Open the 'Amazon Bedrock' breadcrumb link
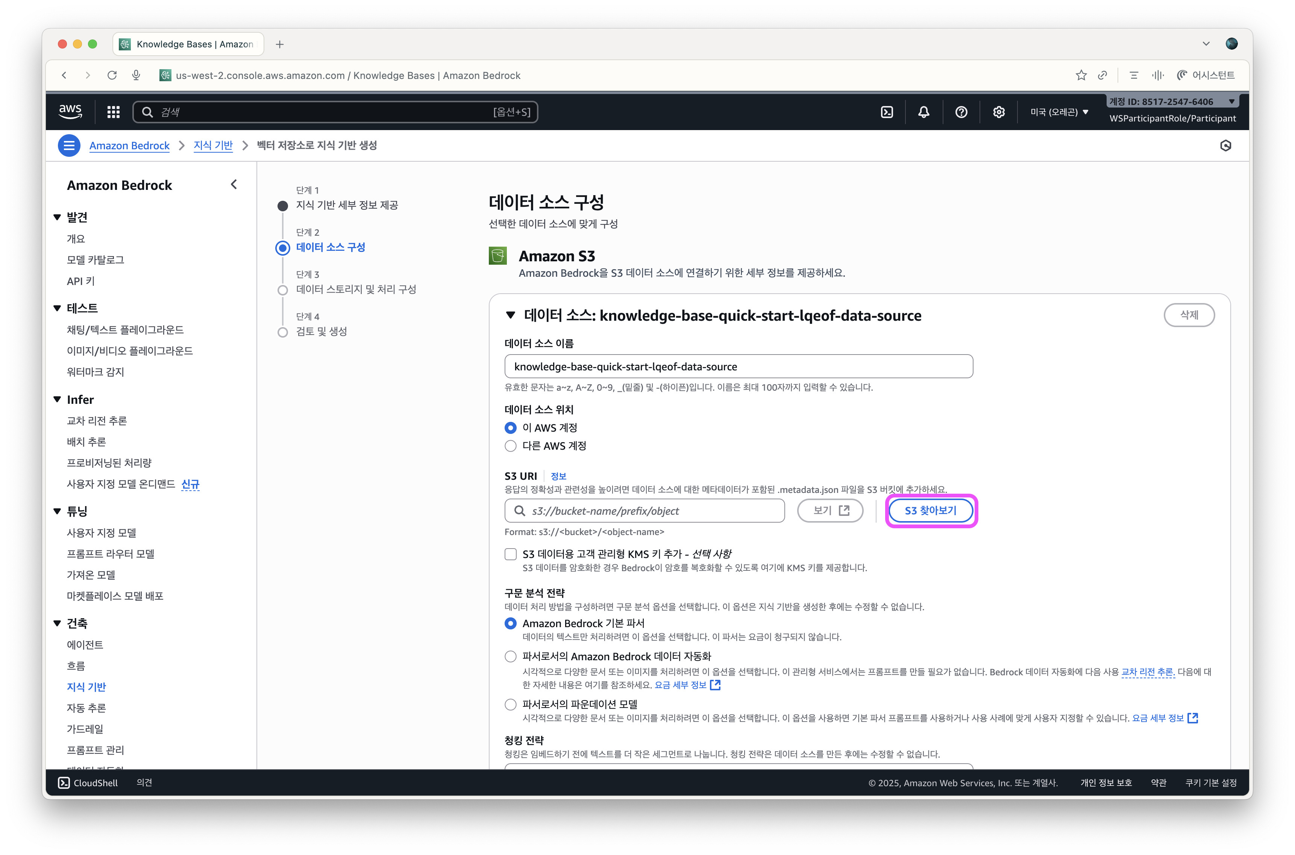 tap(129, 146)
